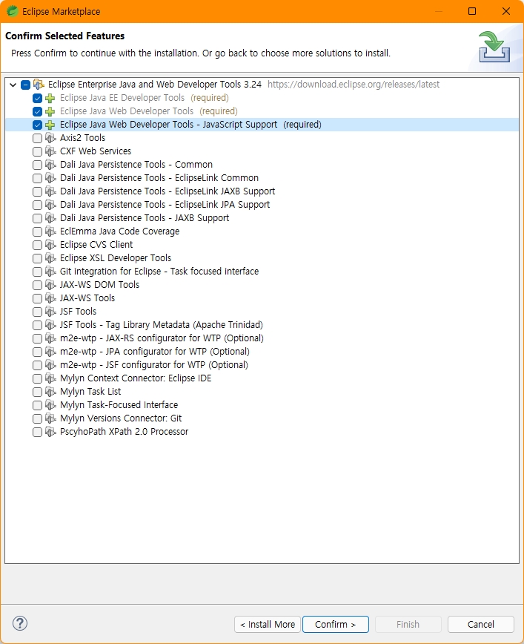This screenshot has width=524, height=644.
Task: Select the Dali Java Persistence Tools - Common row
Action: [262, 165]
